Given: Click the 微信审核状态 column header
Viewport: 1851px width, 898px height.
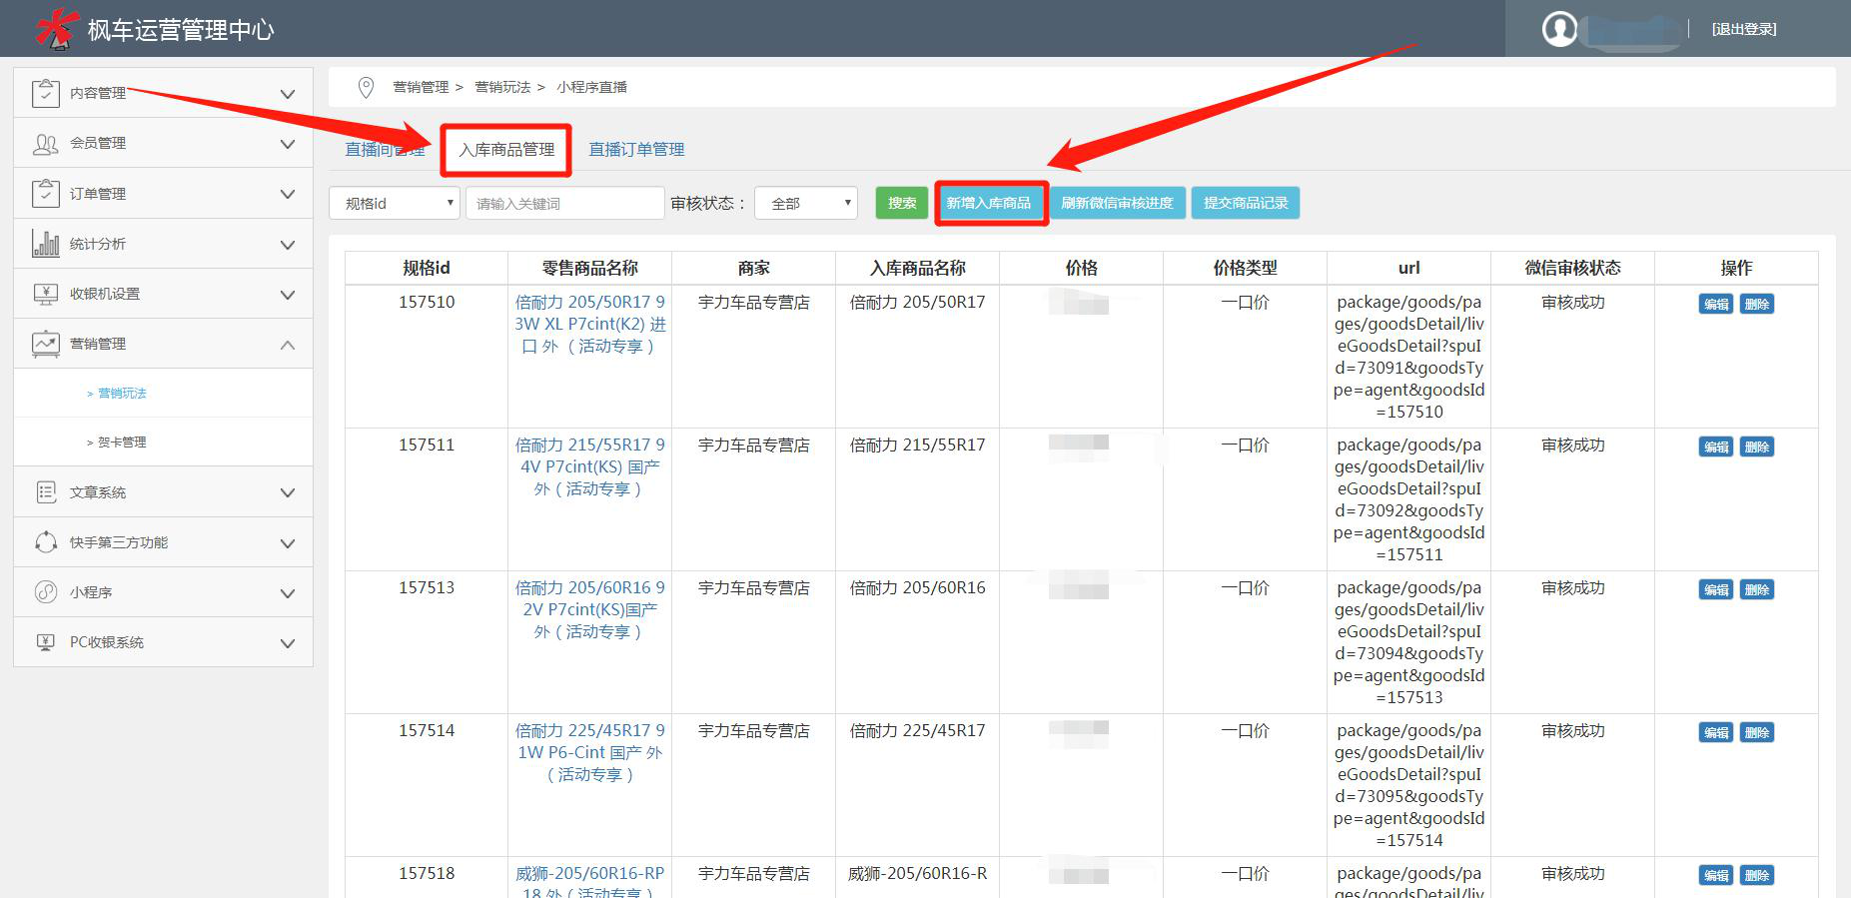Looking at the screenshot, I should click(1573, 268).
